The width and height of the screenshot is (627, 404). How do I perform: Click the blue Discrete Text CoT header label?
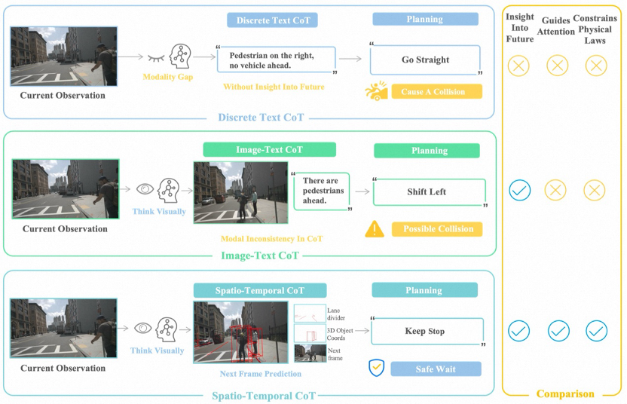[x=272, y=20]
